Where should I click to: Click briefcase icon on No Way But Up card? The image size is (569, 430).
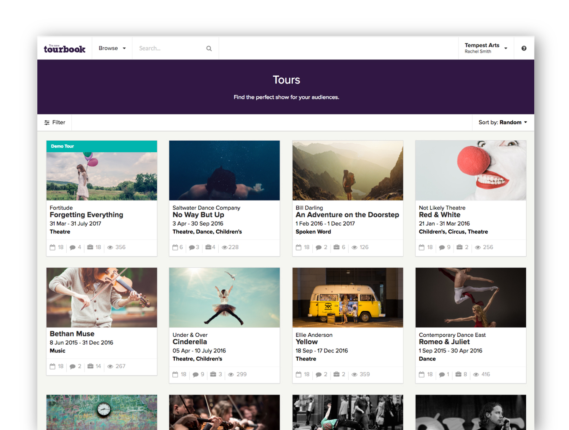pyautogui.click(x=208, y=247)
